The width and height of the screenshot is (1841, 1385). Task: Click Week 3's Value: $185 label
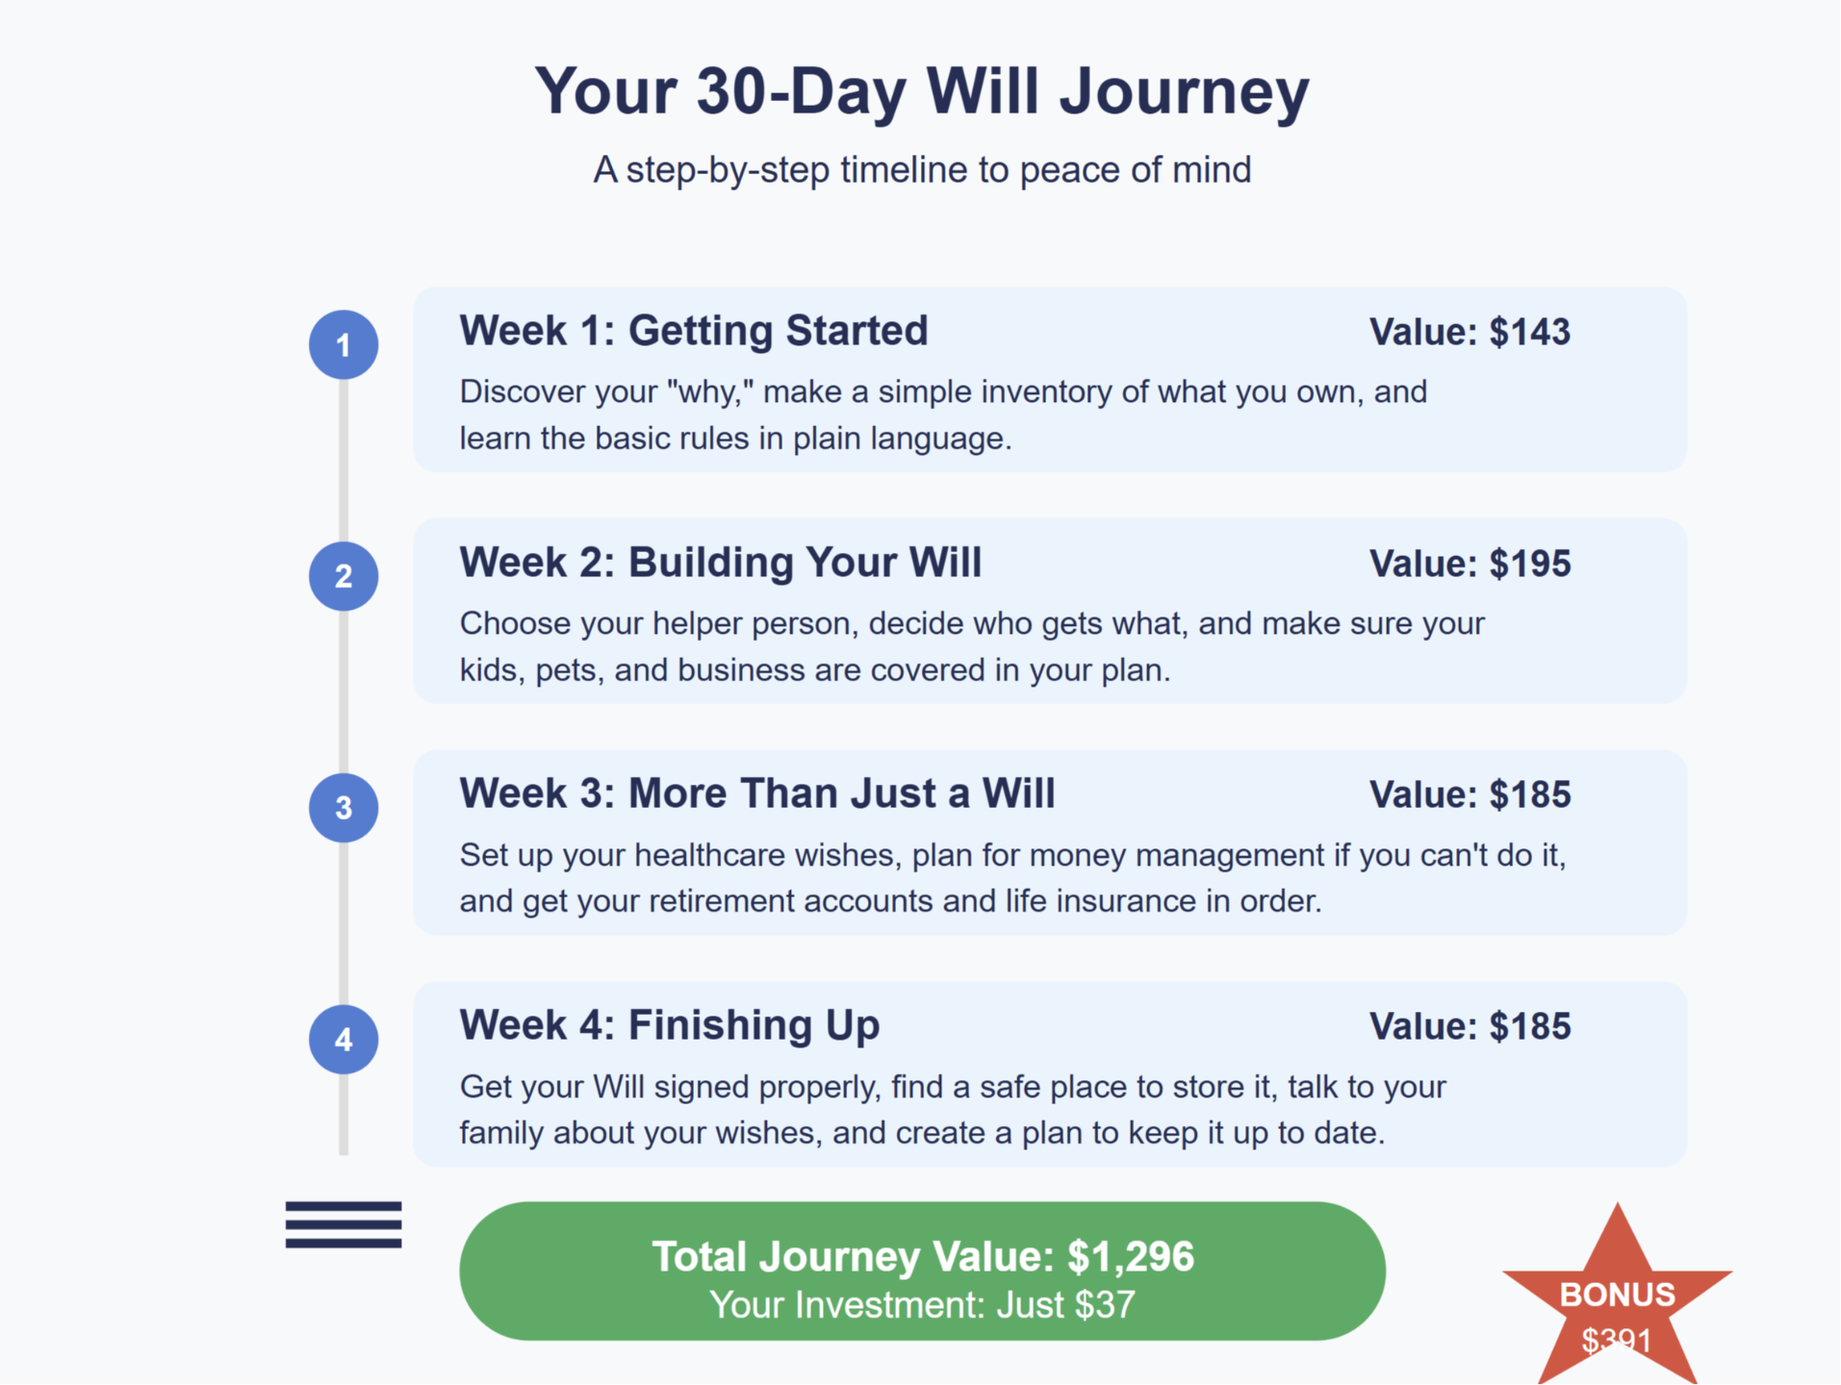coord(1470,794)
